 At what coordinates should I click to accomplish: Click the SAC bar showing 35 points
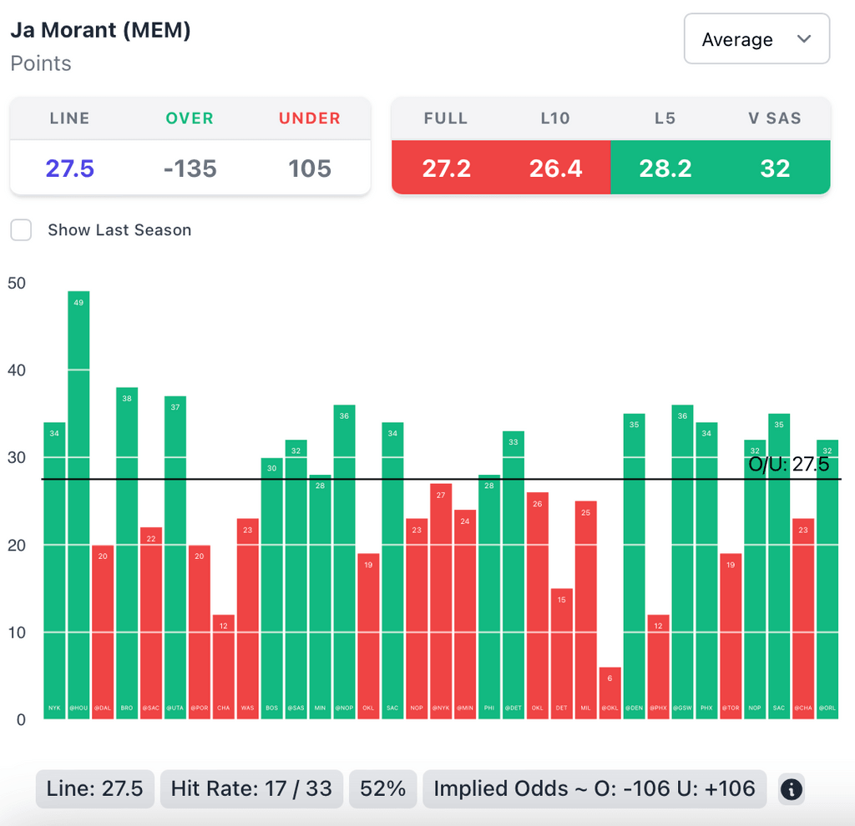(x=779, y=567)
